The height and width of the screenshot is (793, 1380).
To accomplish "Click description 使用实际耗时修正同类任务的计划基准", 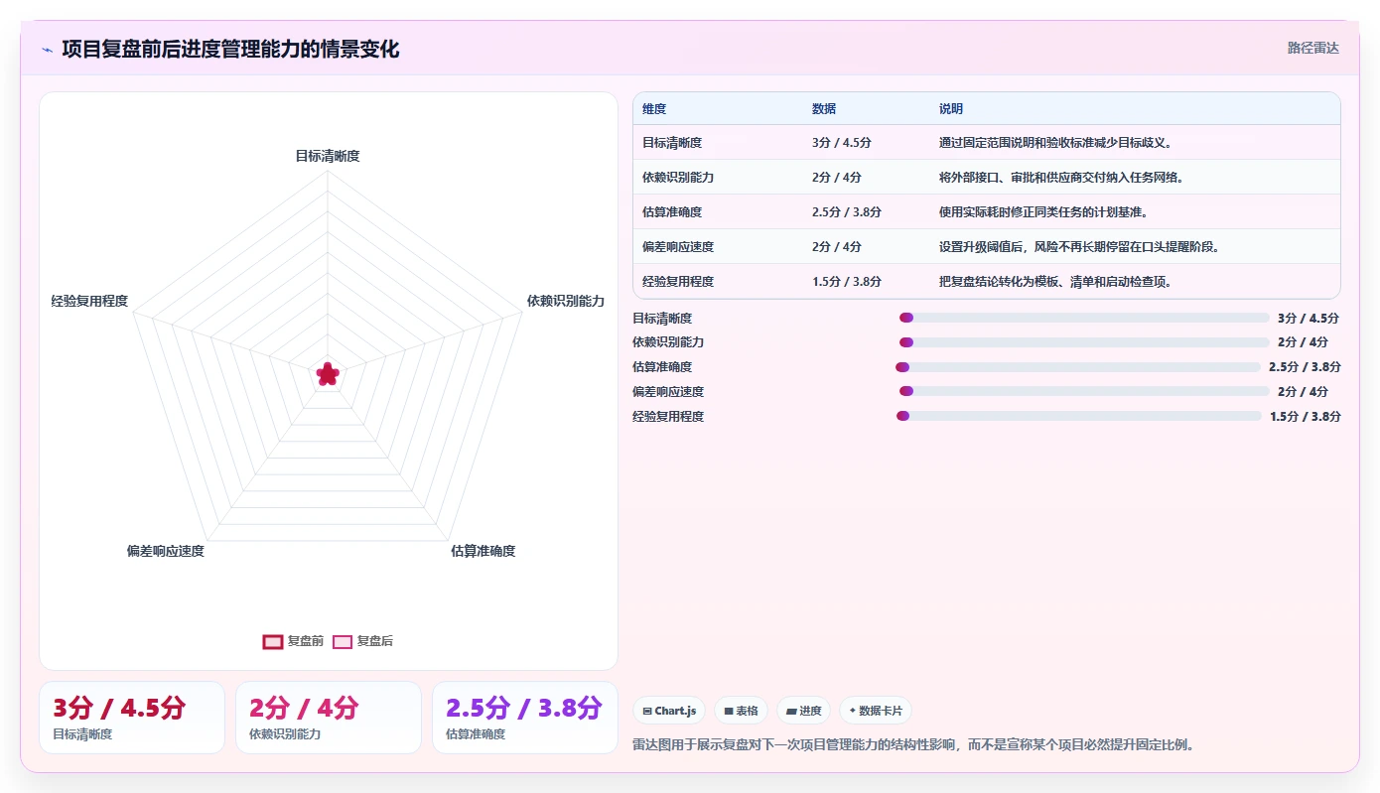I will tap(1043, 212).
